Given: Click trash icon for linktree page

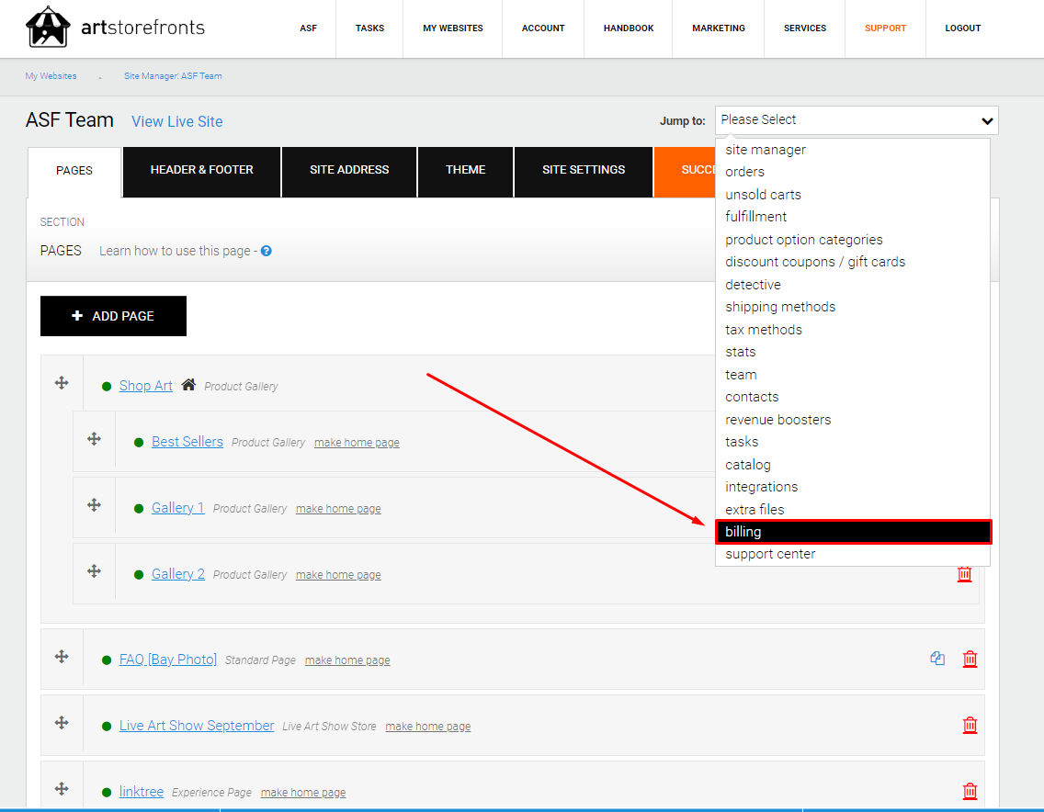Looking at the screenshot, I should pyautogui.click(x=970, y=791).
